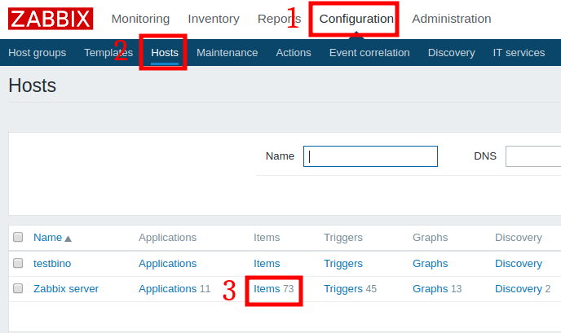Open Applications 11 for Zabbix server

(x=167, y=289)
